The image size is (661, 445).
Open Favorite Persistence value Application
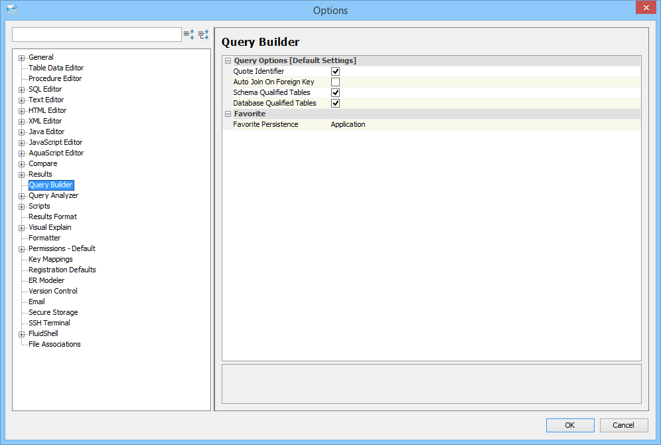point(348,124)
